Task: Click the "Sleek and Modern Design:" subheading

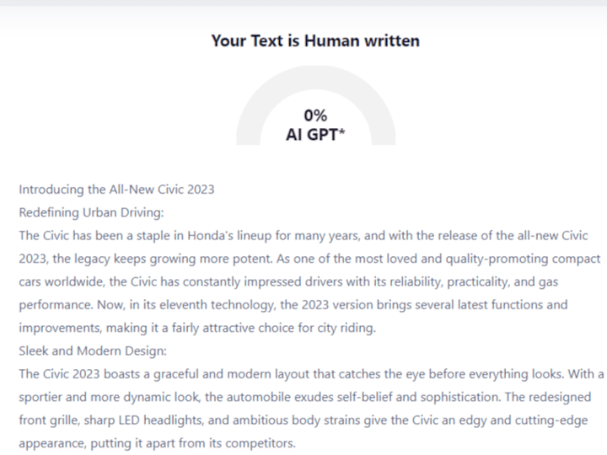Action: pyautogui.click(x=93, y=351)
